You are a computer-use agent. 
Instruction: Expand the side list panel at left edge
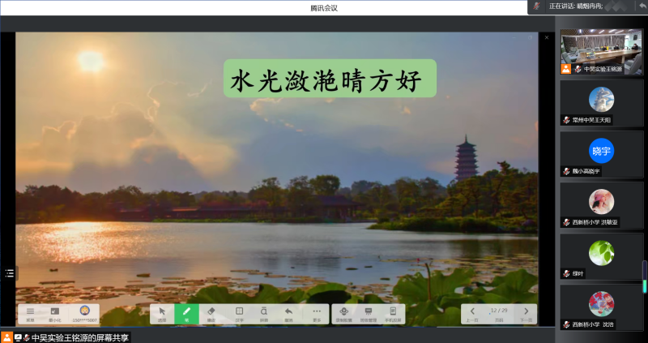9,273
